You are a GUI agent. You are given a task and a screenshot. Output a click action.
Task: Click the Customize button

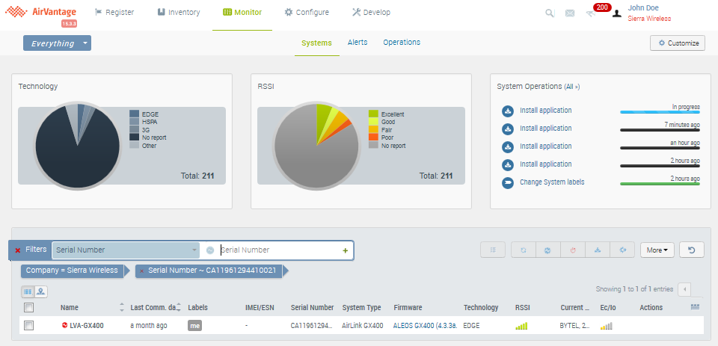[678, 43]
